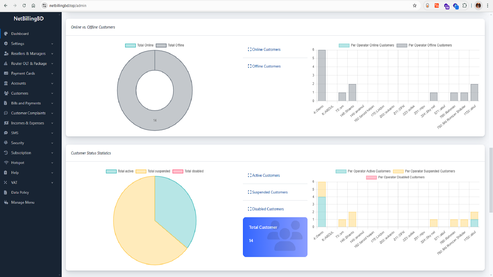Toggle Total suspended legend in pie chart
This screenshot has width=493, height=277.
158,171
